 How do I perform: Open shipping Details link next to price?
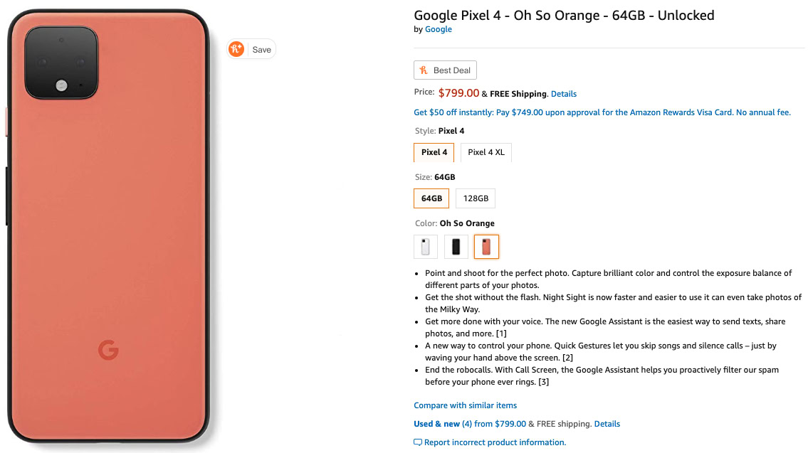pyautogui.click(x=564, y=94)
